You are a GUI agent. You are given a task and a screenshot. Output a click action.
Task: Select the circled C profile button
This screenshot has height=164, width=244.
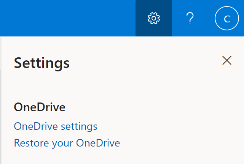226,18
